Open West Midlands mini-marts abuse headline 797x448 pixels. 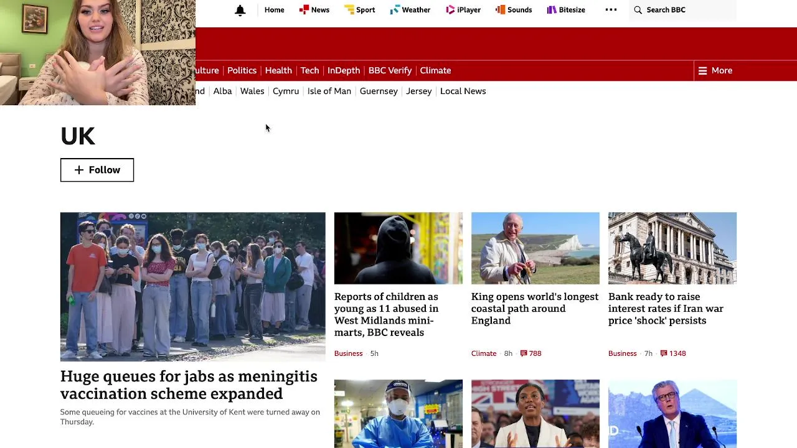[386, 315]
